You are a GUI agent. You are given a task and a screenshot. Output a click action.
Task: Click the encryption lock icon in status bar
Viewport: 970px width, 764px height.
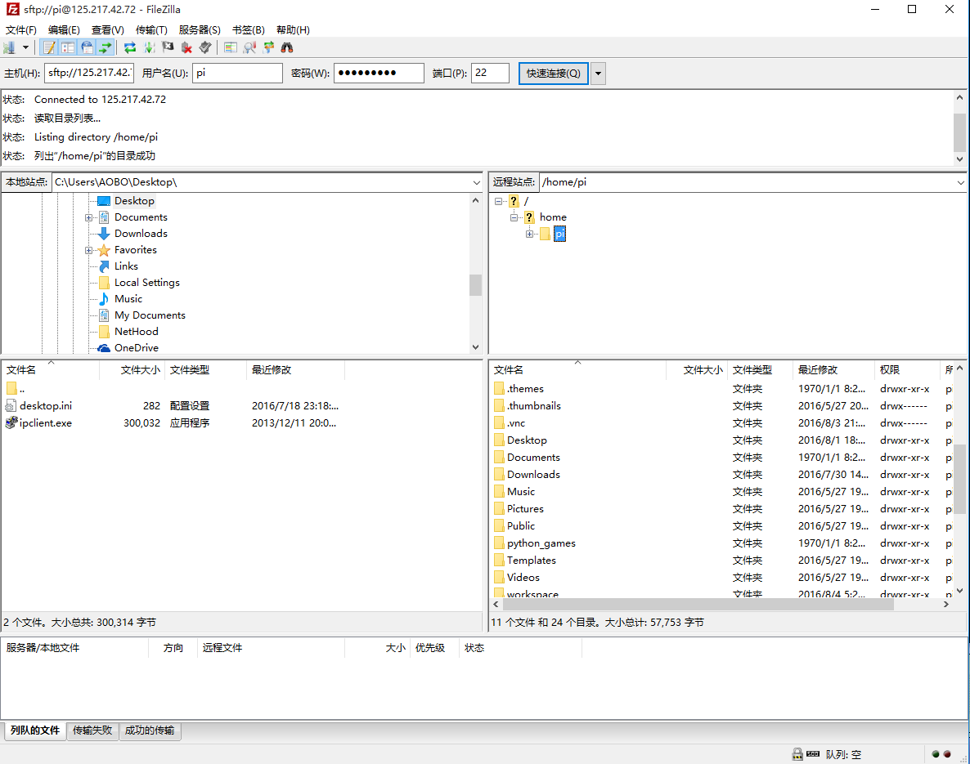(x=797, y=754)
